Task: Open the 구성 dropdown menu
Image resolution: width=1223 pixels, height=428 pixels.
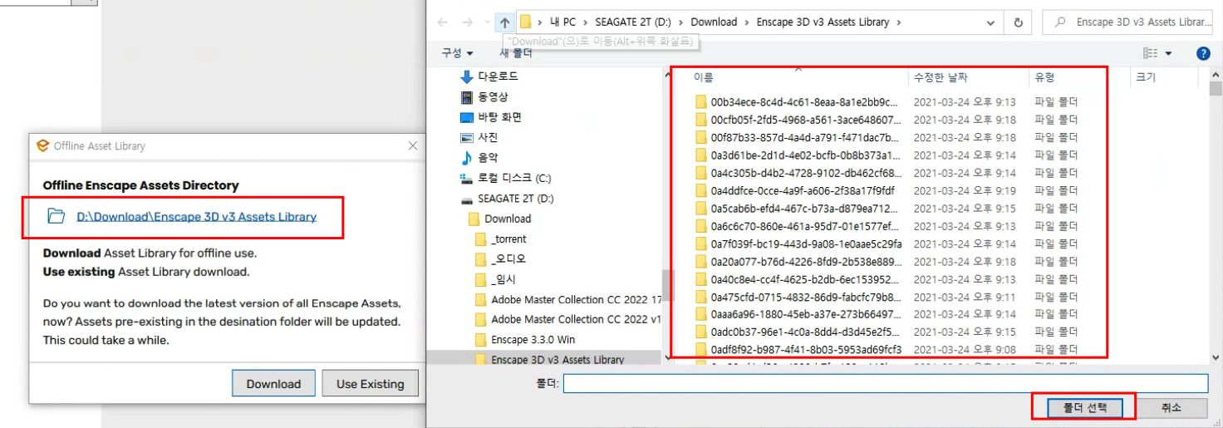Action: [457, 53]
